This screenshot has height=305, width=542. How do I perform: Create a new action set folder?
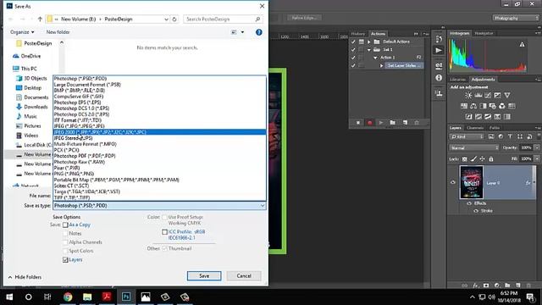click(x=393, y=122)
